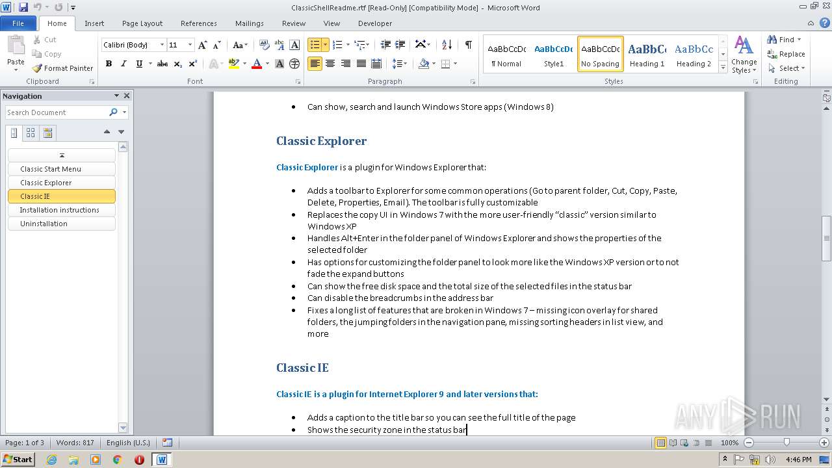Click the Decrease Indent icon
Screen dimensions: 832x468
(385, 45)
